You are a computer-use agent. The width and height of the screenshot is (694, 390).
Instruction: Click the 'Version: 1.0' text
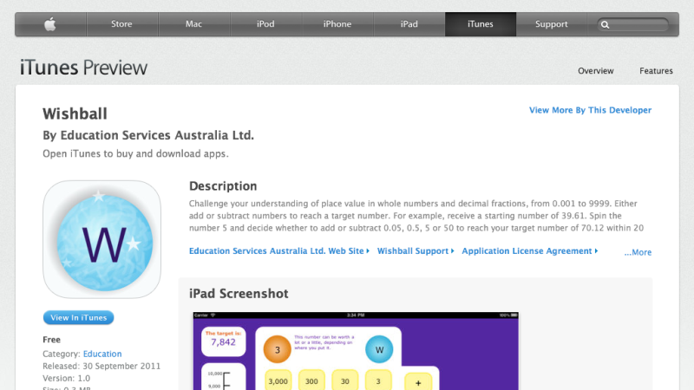pos(67,379)
